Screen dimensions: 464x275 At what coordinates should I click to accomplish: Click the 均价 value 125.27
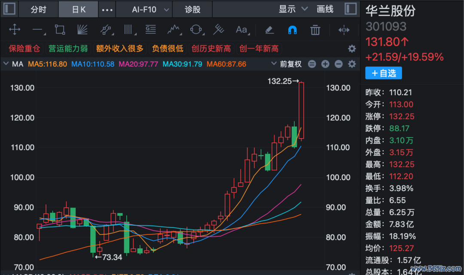[401, 248]
